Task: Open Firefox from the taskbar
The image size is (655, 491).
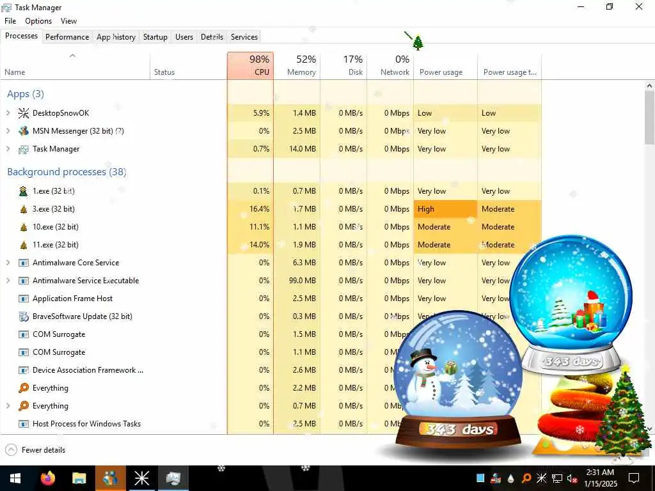Action: pos(47,478)
